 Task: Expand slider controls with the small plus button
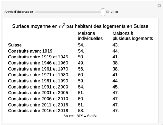pyautogui.click(x=108, y=12)
